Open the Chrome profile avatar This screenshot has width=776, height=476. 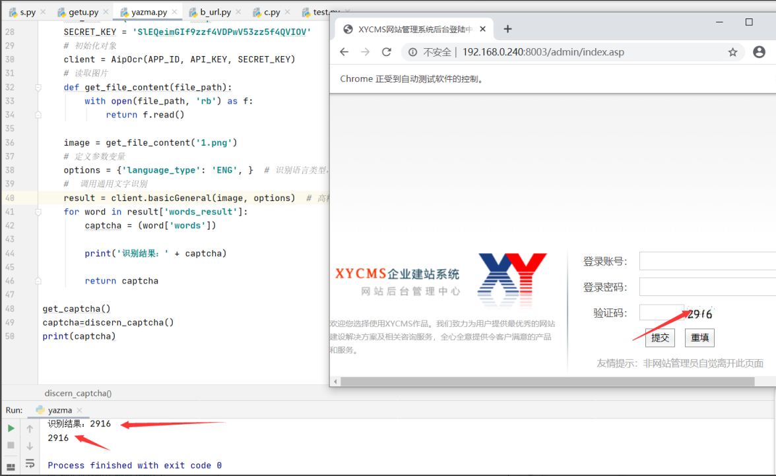coord(759,52)
